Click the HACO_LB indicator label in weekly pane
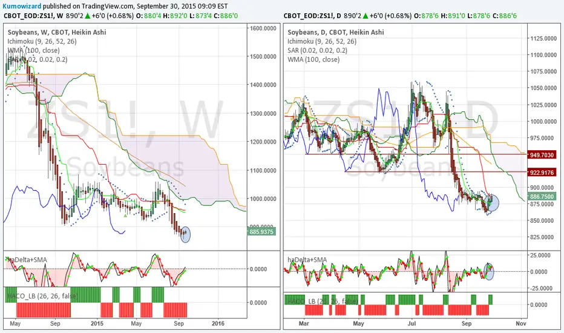Viewport: 564px width, 333px height. (42, 296)
